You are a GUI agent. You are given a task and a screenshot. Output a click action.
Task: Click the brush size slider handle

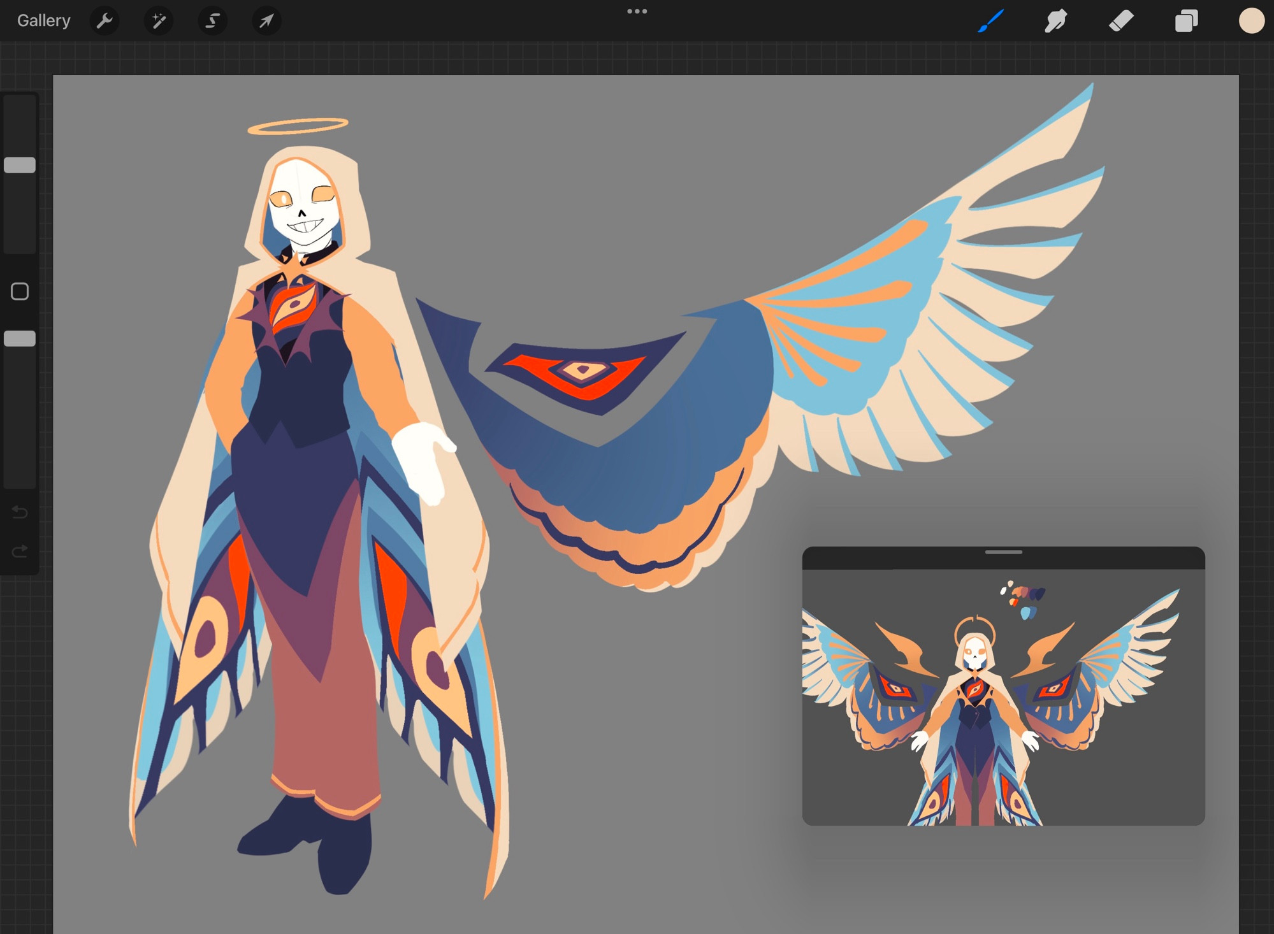20,165
